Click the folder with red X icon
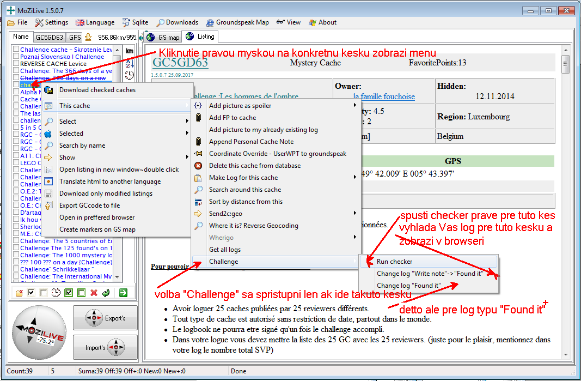Screen dimensions: 581x381 coord(19,293)
